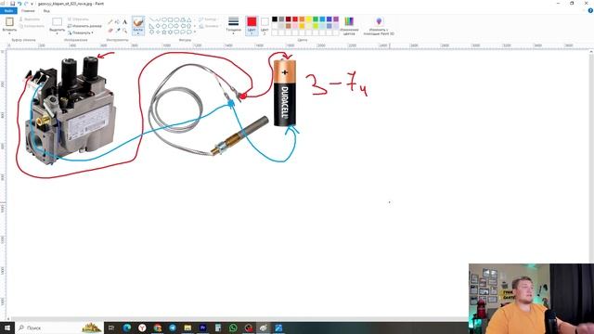Open WhatsApp from taskbar

point(233,328)
